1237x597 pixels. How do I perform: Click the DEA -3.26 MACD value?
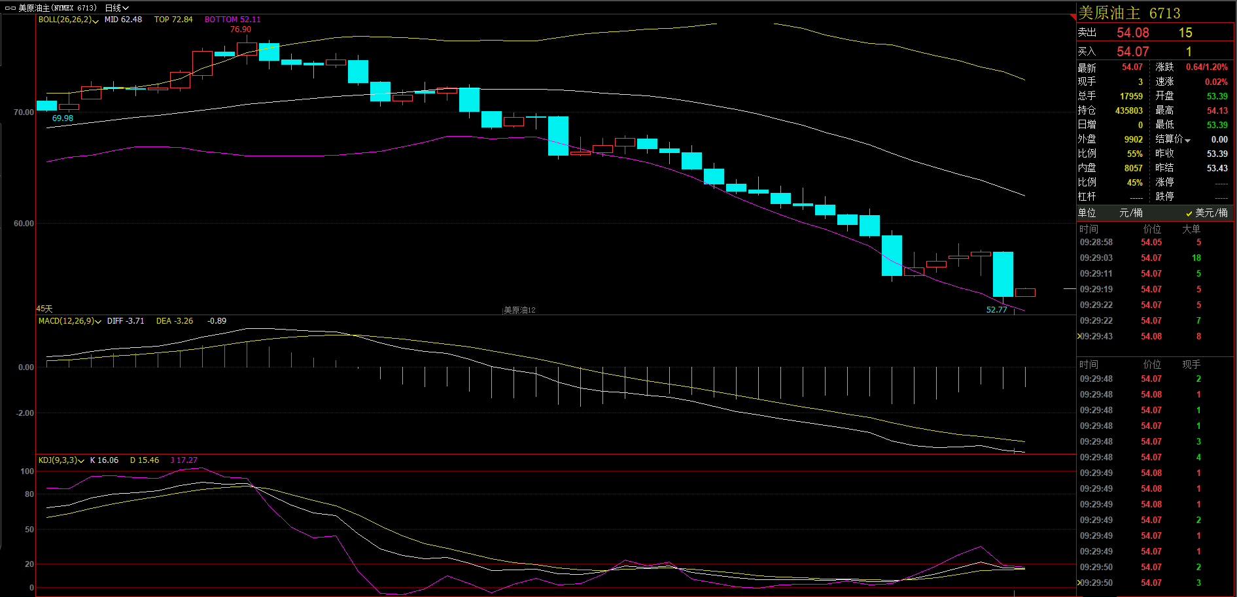(175, 321)
